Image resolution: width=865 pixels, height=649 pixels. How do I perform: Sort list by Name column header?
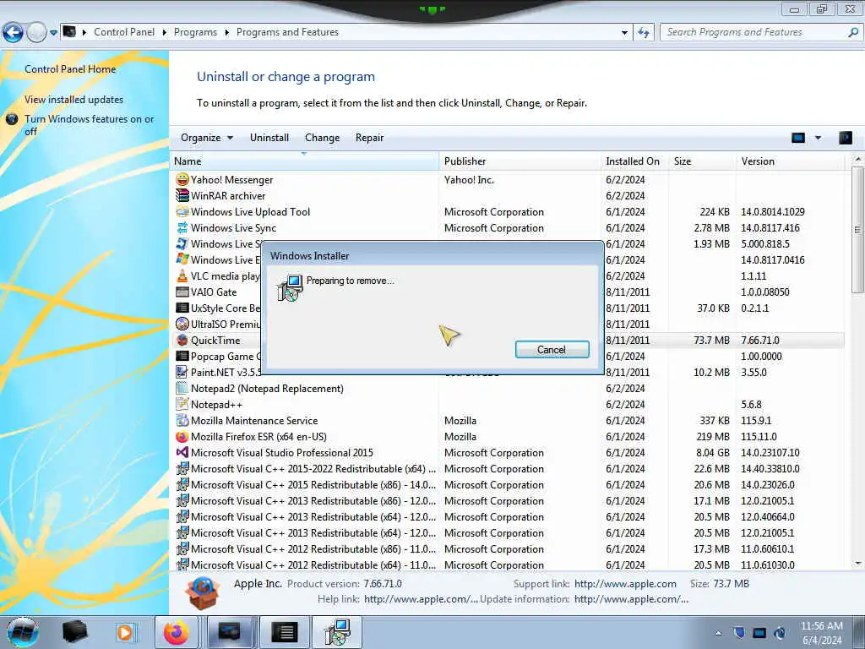[x=304, y=161]
